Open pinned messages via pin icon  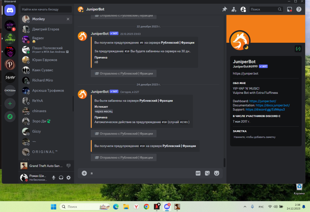pyautogui.click(x=225, y=9)
